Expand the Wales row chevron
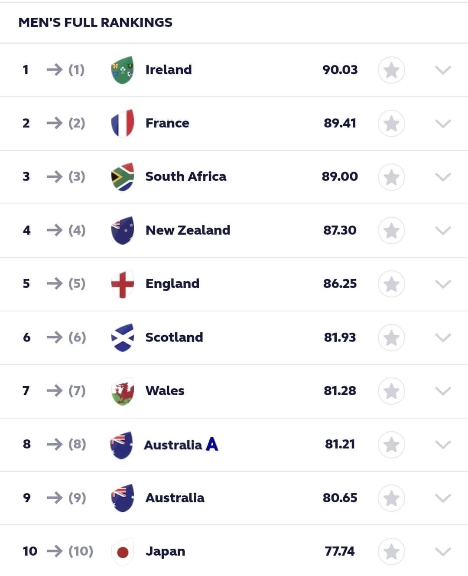 point(443,391)
